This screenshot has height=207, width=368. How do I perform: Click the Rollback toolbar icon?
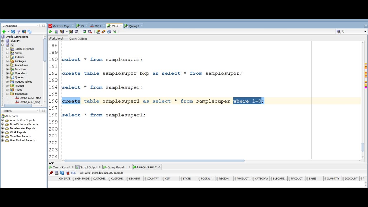tap(90, 32)
